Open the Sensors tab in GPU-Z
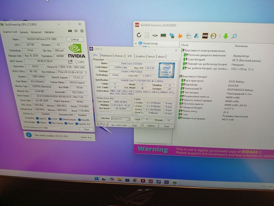Image resolution: width=274 pixels, height=206 pixels. tap(24, 32)
